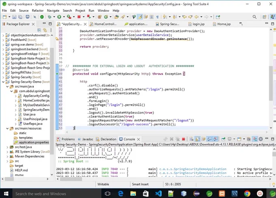Close the Package Explorer view
This screenshot has width=276, height=198.
tap(33, 24)
